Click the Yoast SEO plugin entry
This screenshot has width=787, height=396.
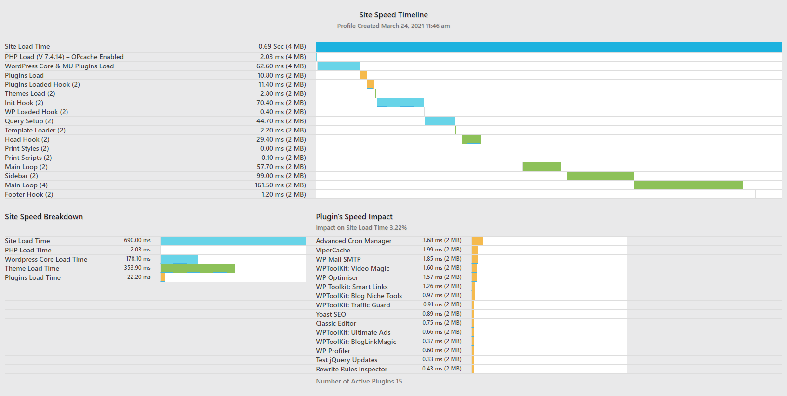[x=331, y=314]
